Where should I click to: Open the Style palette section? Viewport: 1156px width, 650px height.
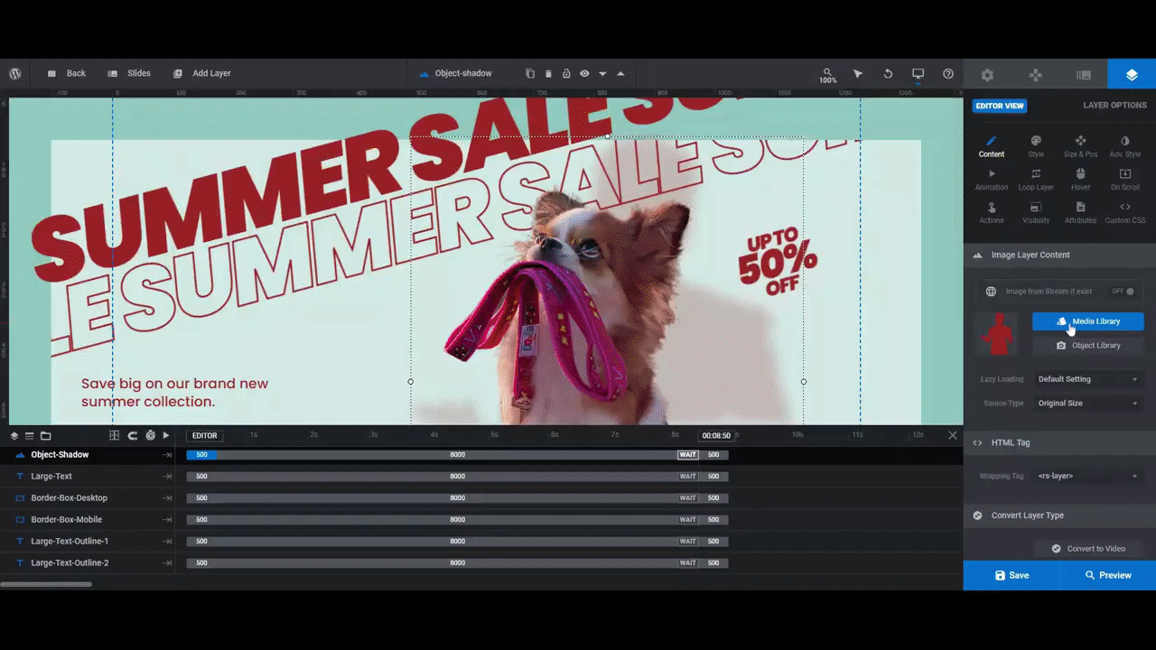pyautogui.click(x=1036, y=146)
